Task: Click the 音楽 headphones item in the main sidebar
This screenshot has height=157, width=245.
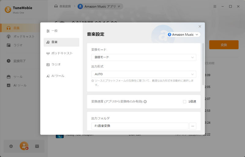Action: [x=20, y=28]
